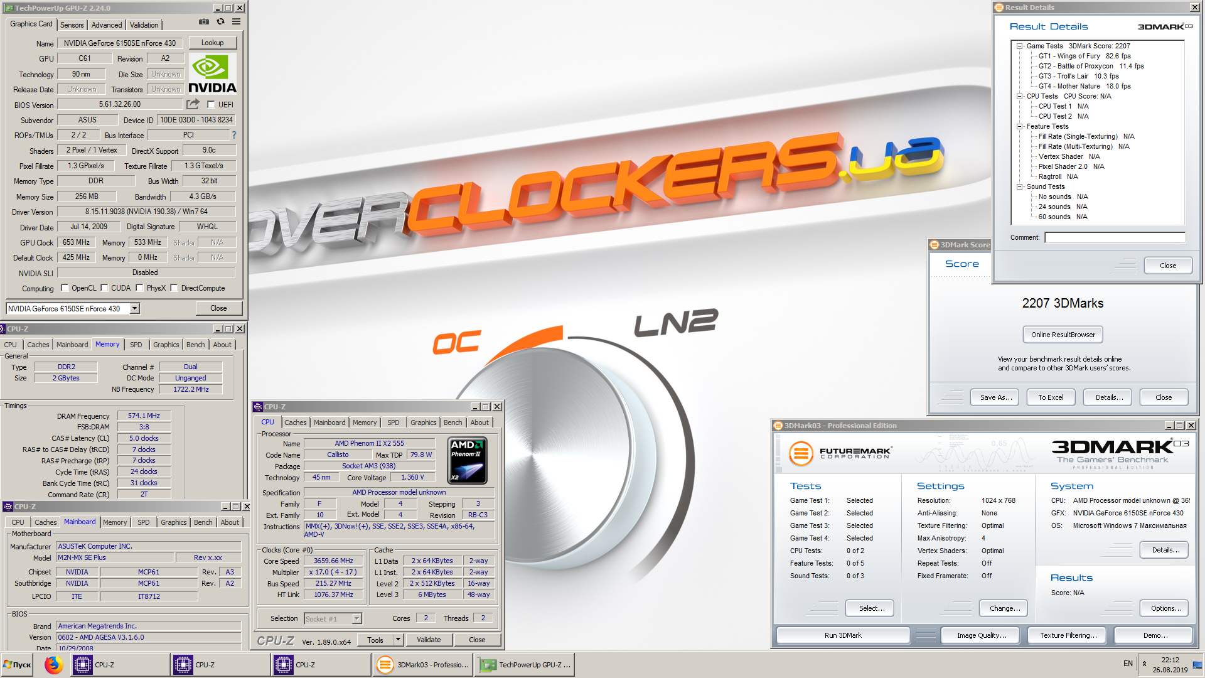The image size is (1205, 678).
Task: Click the 3DMark03 Professional Edition title bar icon
Action: tap(778, 426)
